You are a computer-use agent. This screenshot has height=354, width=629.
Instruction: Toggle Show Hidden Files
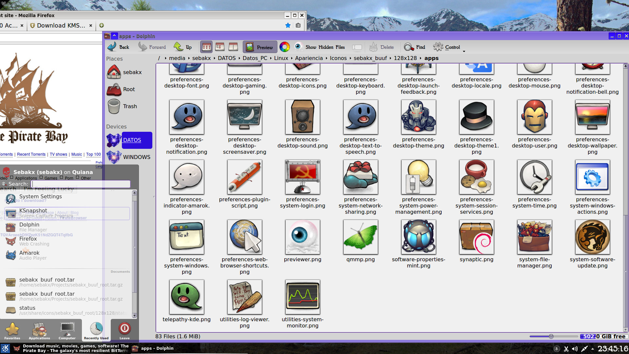click(x=320, y=47)
